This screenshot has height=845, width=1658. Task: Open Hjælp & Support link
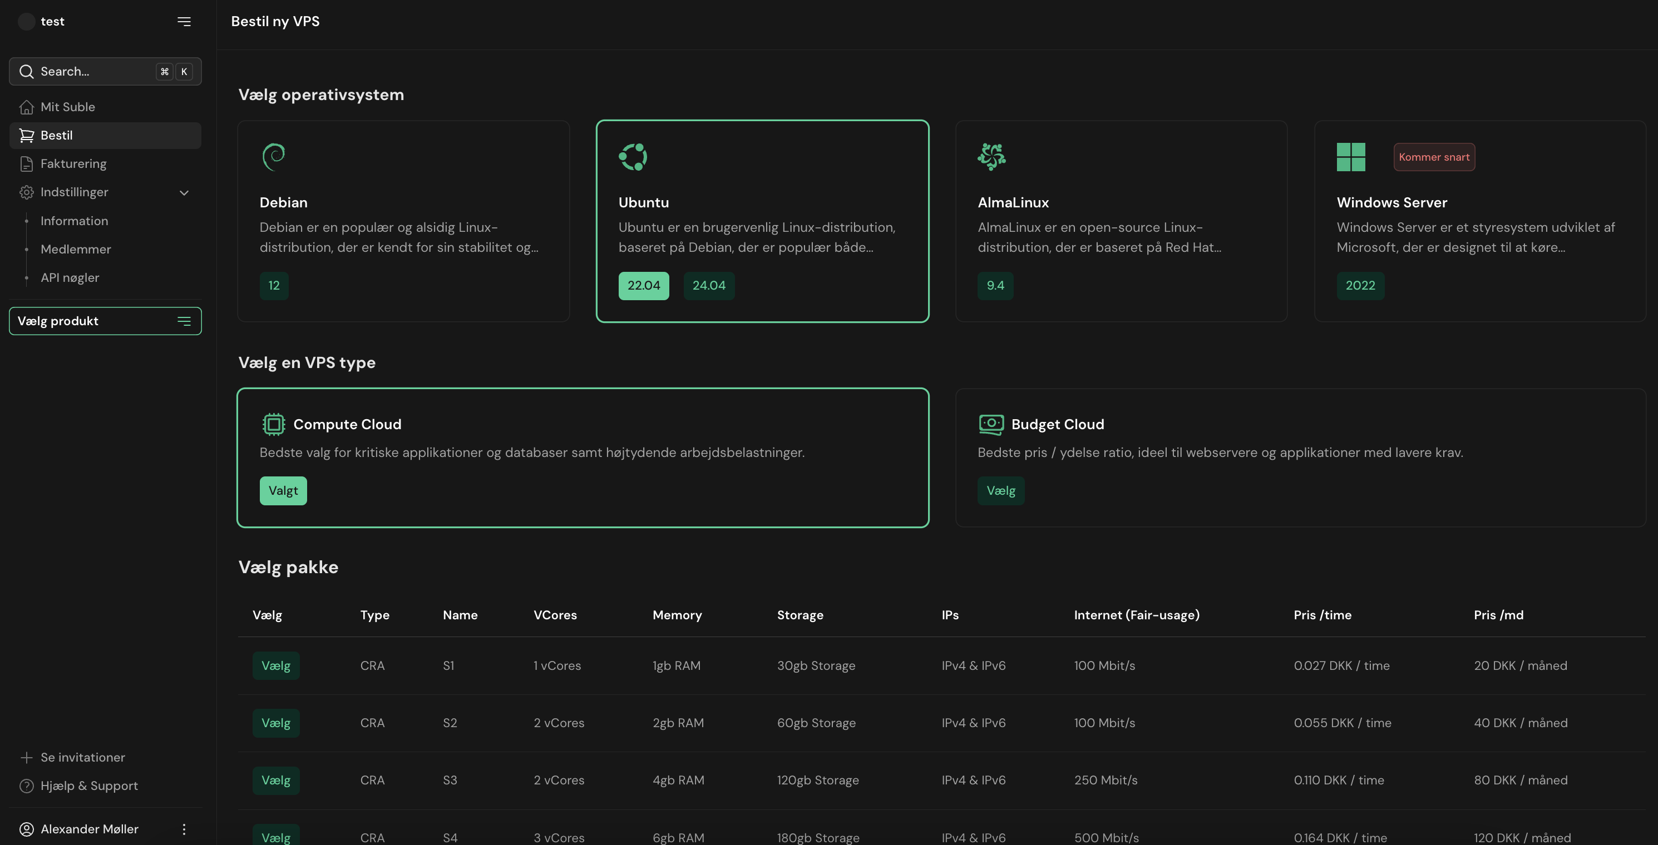coord(89,786)
